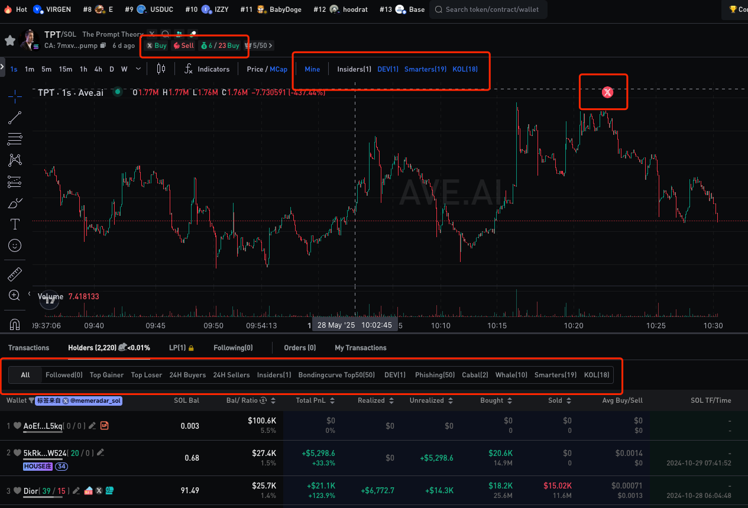Toggle DEV(1) markers on chart

[x=388, y=69]
